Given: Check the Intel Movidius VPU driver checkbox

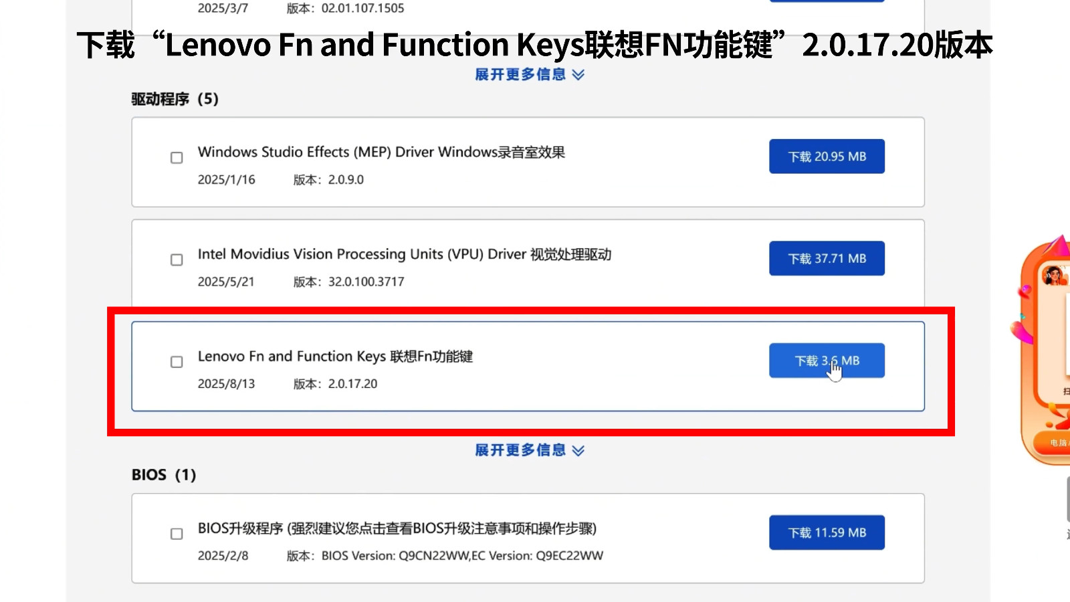Looking at the screenshot, I should coord(177,260).
